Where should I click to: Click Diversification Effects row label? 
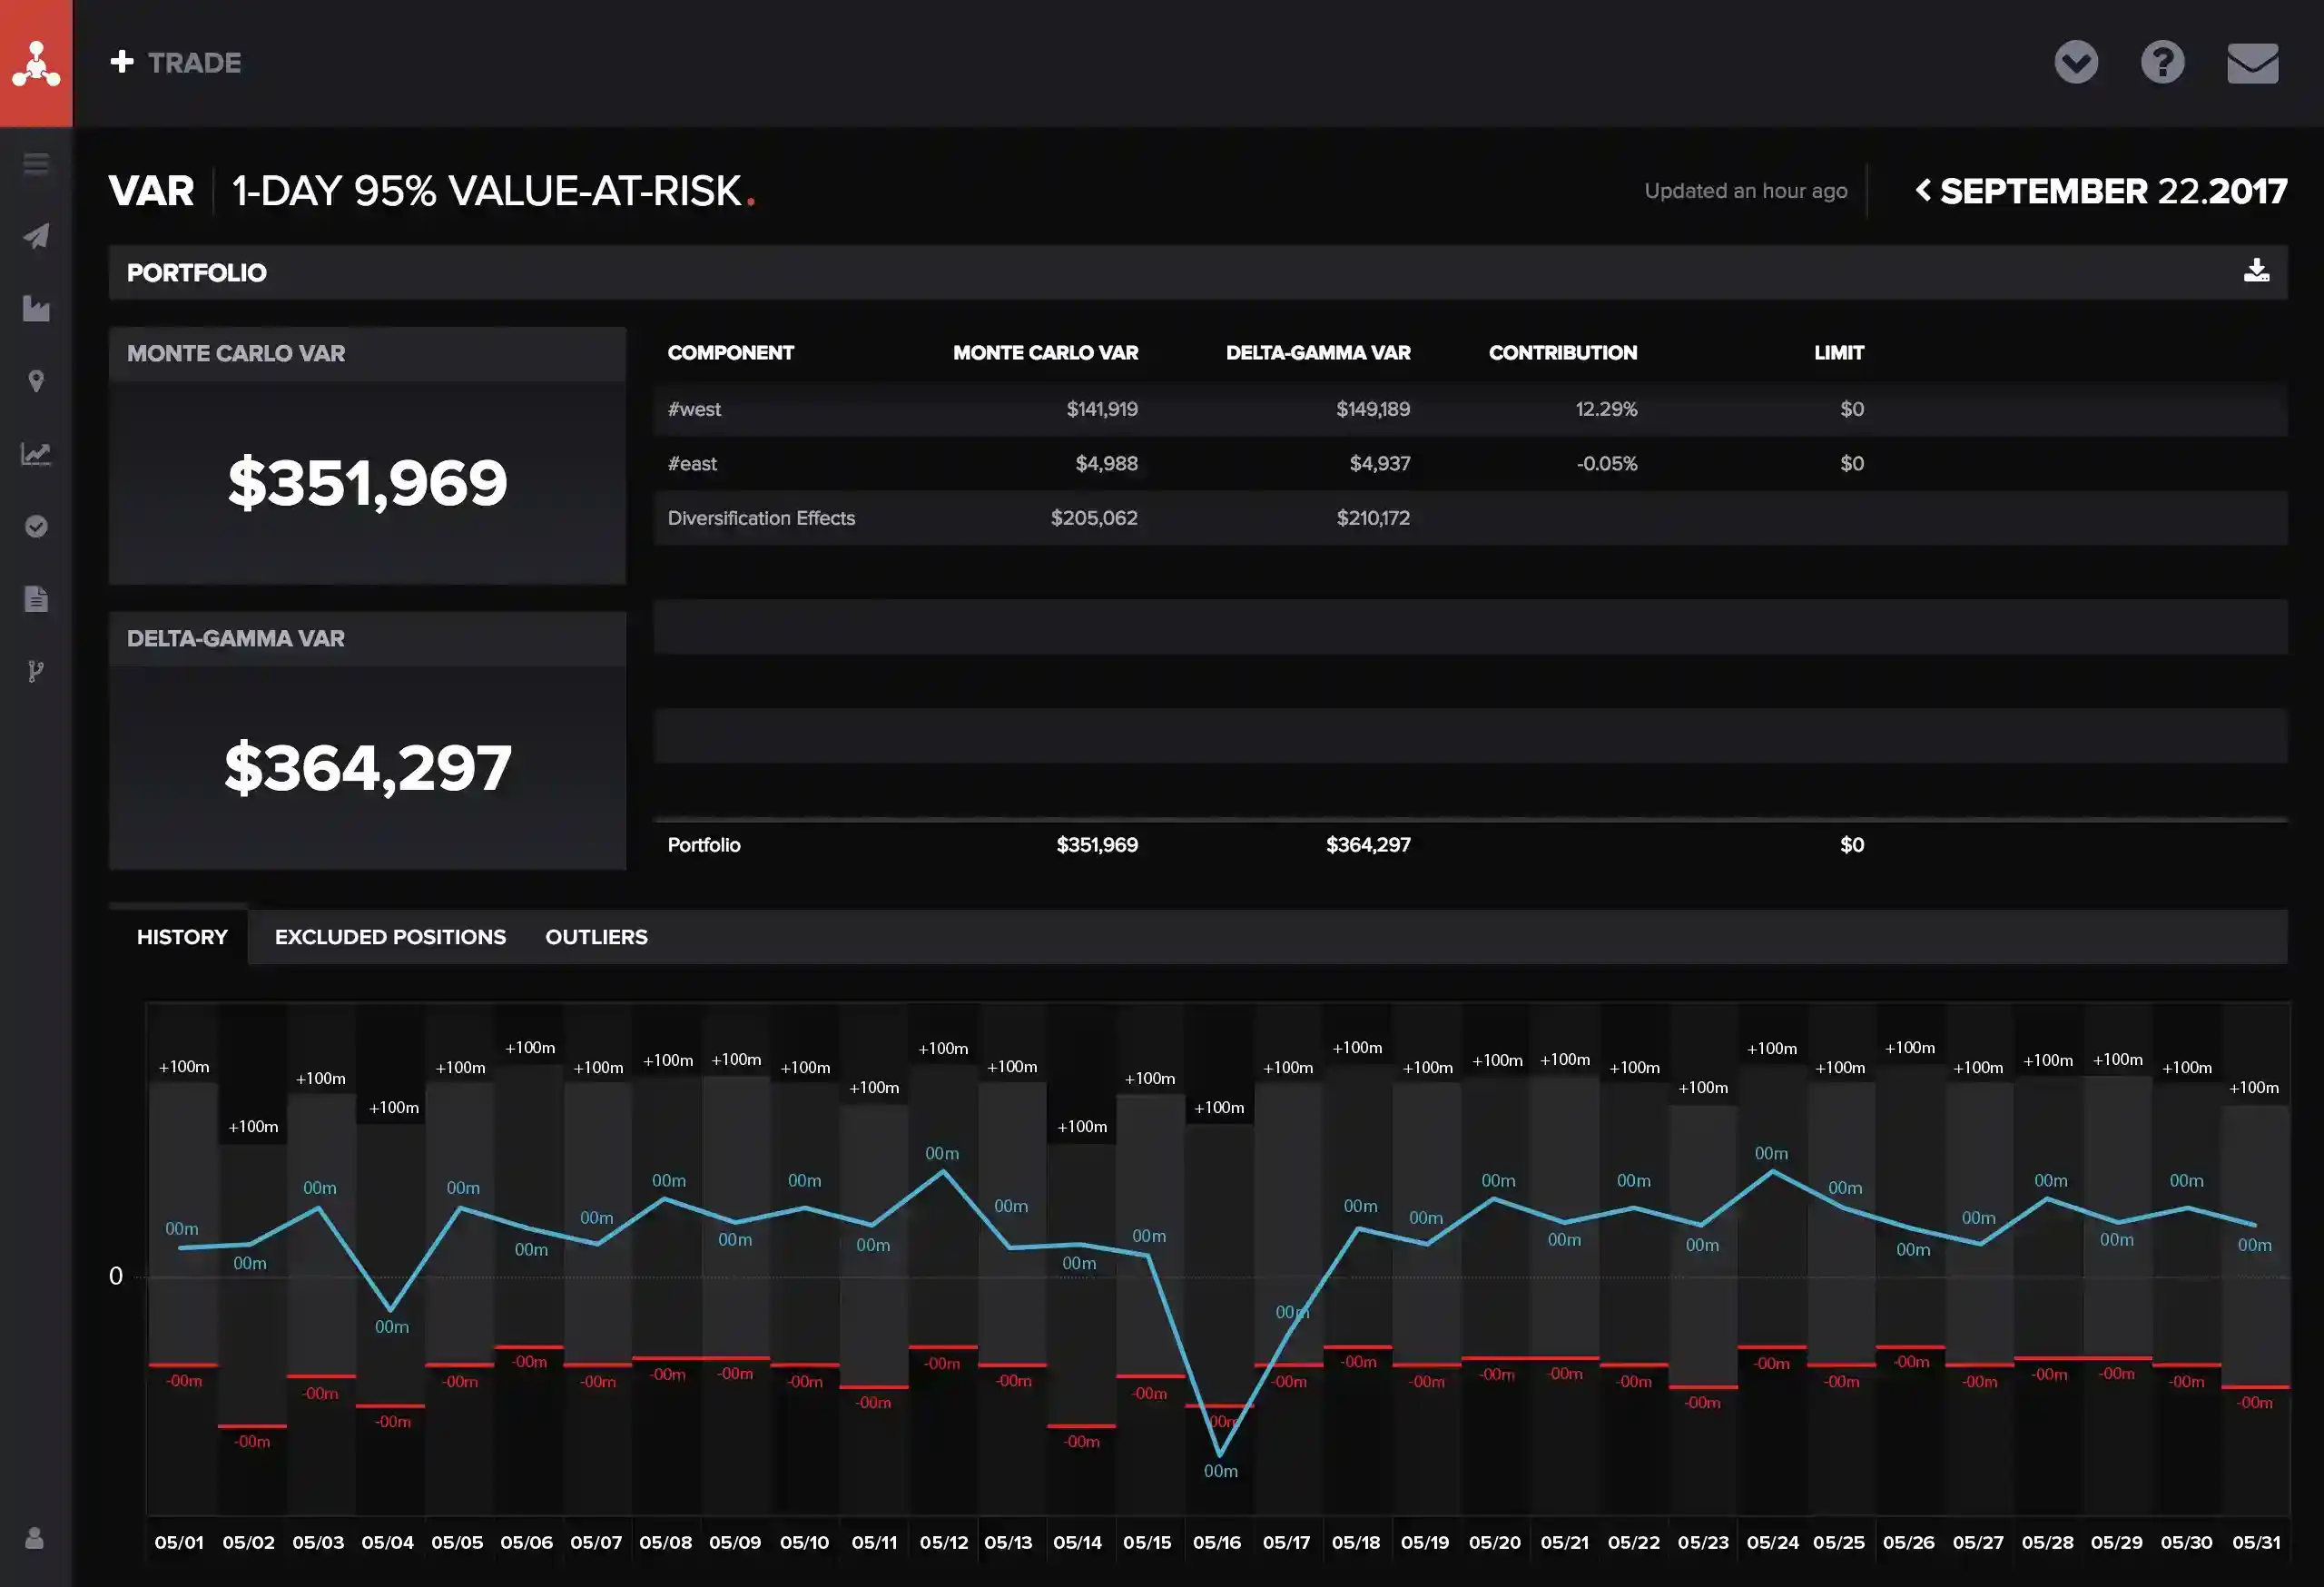click(x=761, y=518)
